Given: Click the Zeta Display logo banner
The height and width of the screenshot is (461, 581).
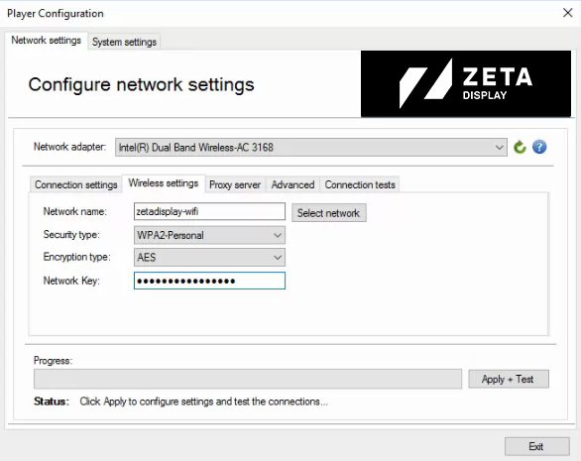Looking at the screenshot, I should pyautogui.click(x=466, y=83).
